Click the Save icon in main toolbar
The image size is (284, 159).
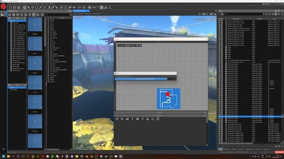(x=19, y=8)
